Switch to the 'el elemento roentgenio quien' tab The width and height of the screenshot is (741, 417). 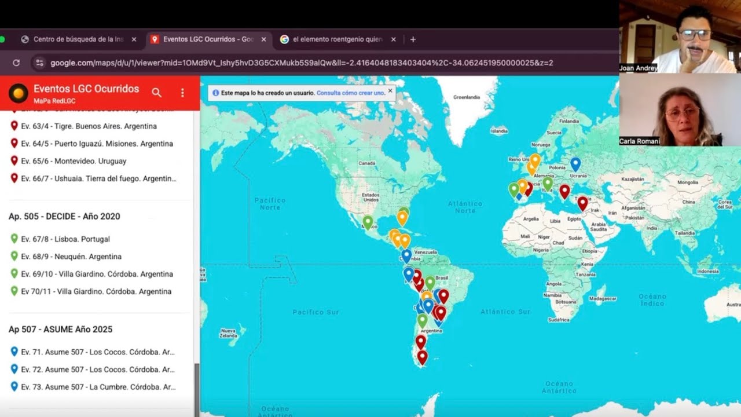(x=338, y=39)
